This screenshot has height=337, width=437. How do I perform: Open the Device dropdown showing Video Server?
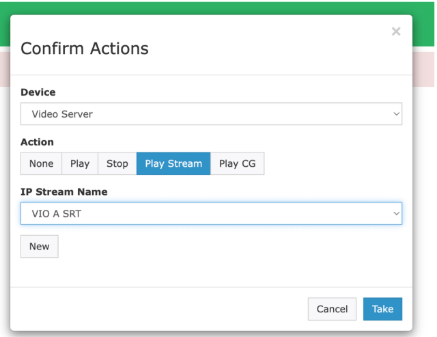205,114
